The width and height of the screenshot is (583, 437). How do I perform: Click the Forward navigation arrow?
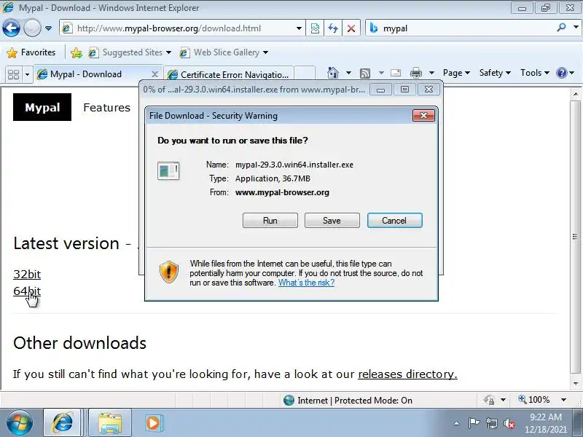32,28
